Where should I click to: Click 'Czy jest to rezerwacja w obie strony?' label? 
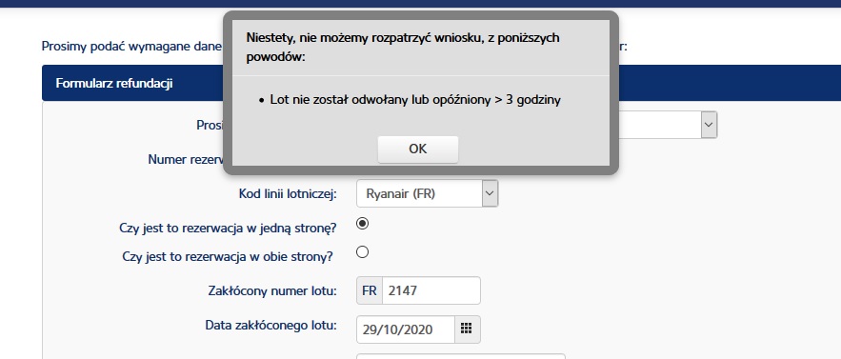coord(228,256)
